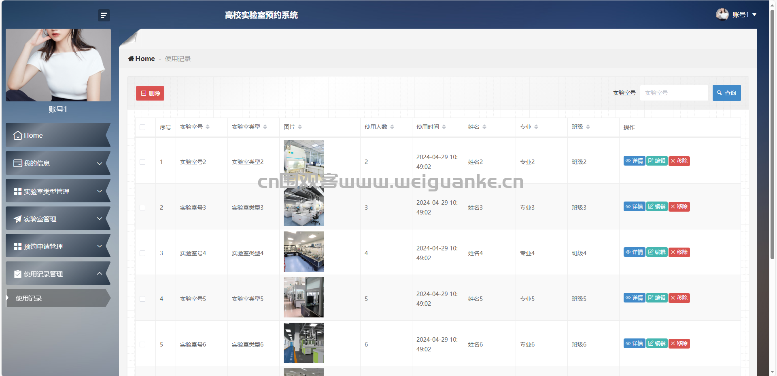Click 移除 for the 姓名6 row
Viewport: 777px width, 376px height.
pyautogui.click(x=679, y=343)
